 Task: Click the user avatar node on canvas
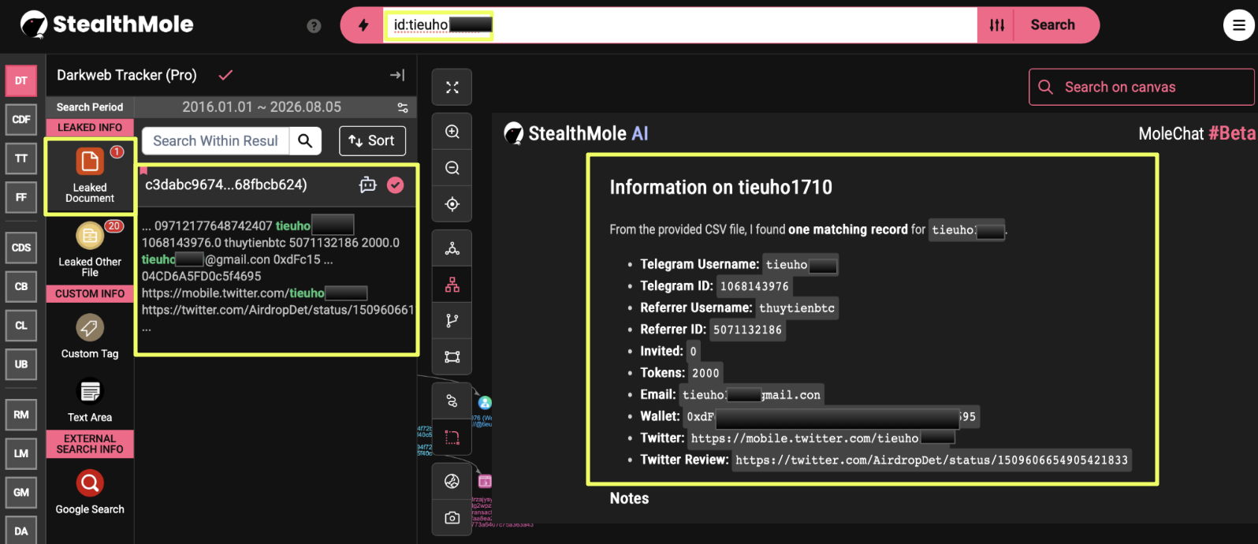pos(485,403)
